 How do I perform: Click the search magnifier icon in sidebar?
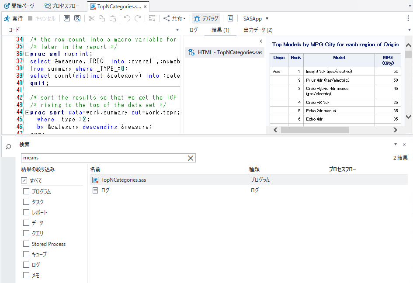pos(8,147)
